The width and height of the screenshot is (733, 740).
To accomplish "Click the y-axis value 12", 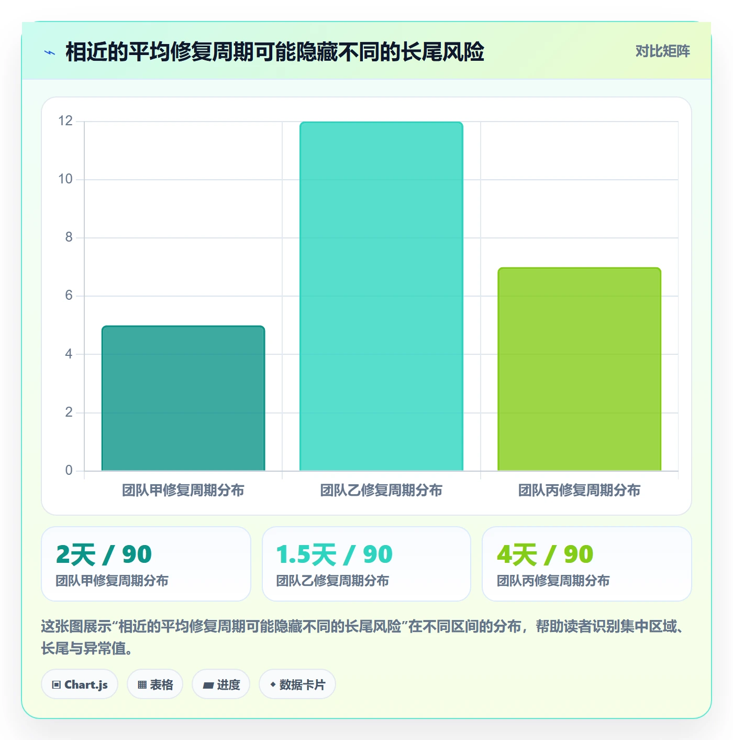I will [65, 121].
